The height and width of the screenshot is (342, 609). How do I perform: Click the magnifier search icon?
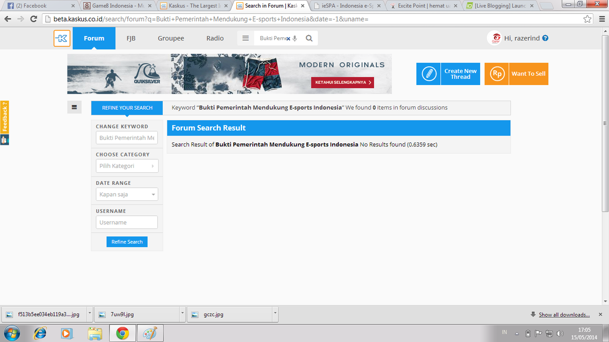point(309,38)
